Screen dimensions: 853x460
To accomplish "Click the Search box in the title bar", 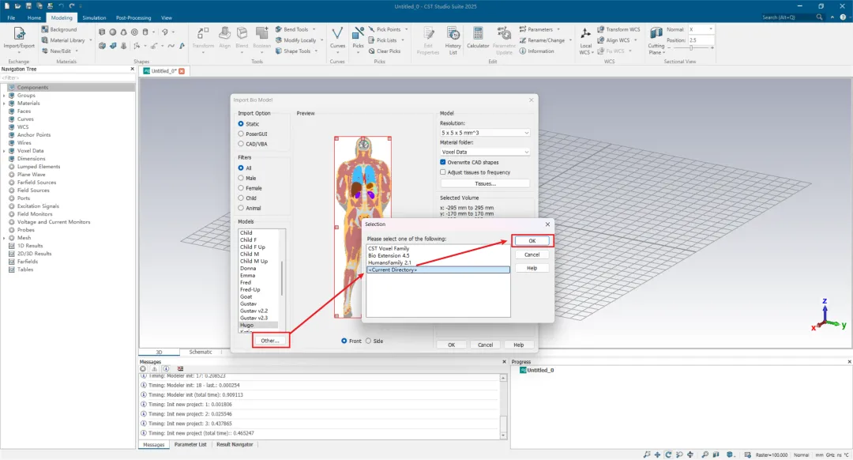I will coord(792,17).
